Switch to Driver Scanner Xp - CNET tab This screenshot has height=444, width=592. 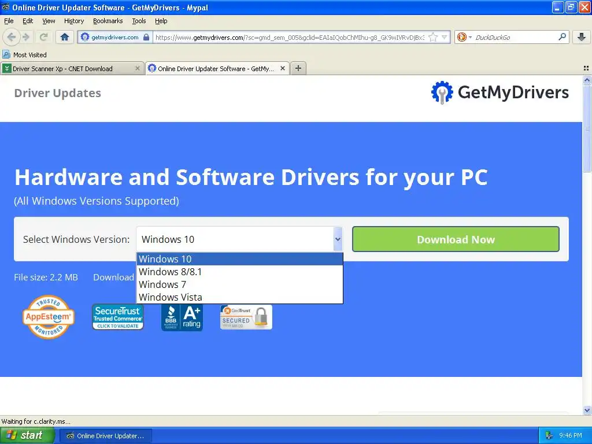point(72,68)
